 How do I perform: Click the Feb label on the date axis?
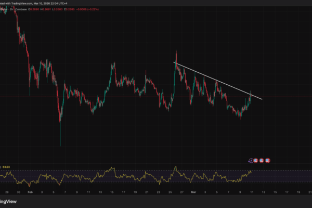click(29, 191)
